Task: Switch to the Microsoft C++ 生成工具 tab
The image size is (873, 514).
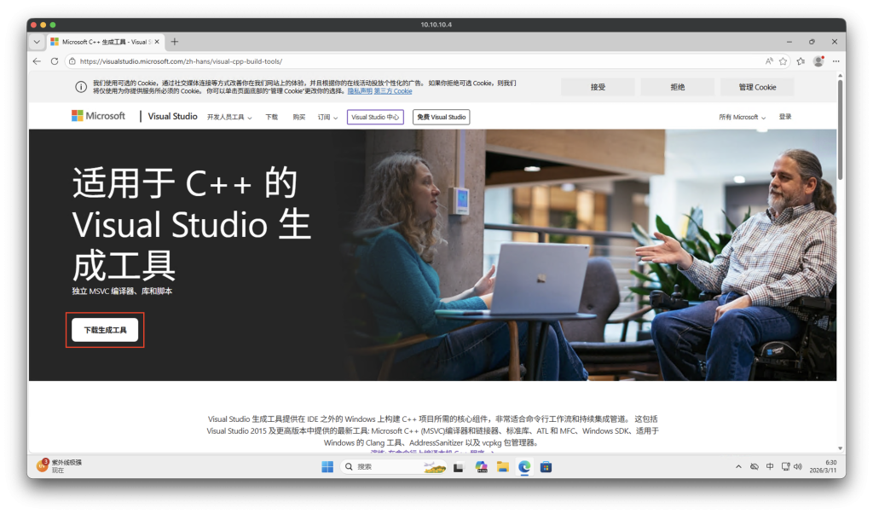Action: [111, 40]
